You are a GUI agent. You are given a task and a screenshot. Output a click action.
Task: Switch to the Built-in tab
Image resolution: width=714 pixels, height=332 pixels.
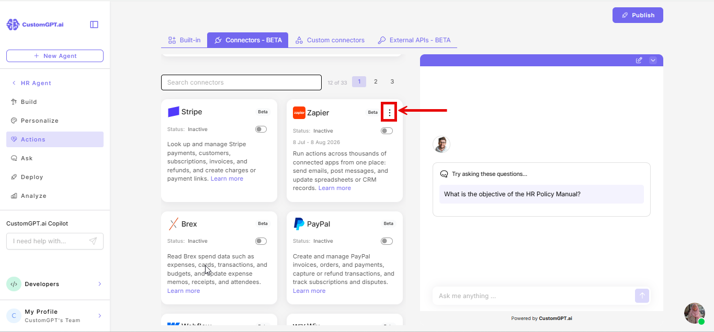pyautogui.click(x=184, y=40)
